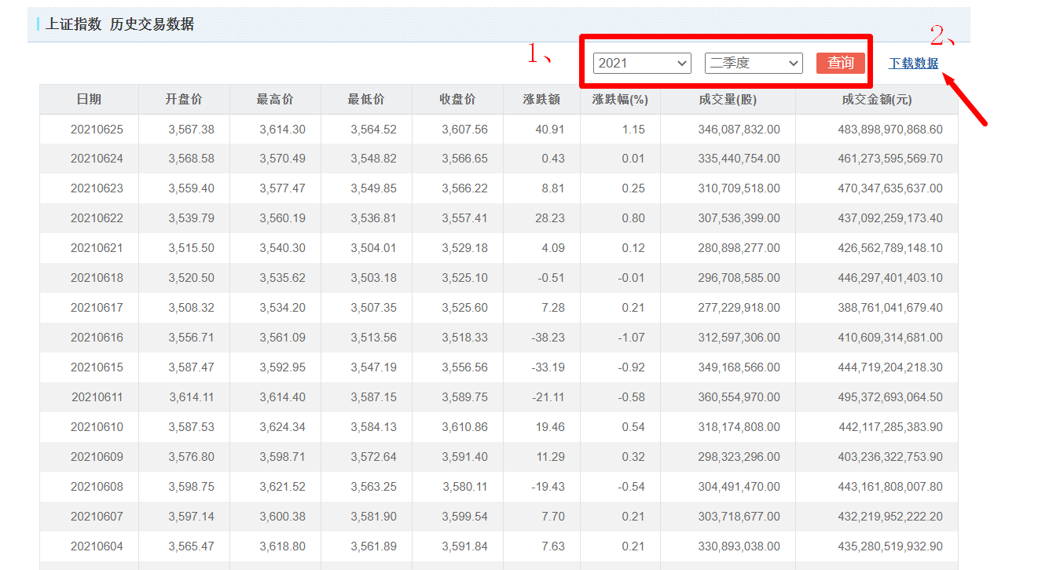Select the date cell 20210625
The height and width of the screenshot is (570, 1049).
97,130
